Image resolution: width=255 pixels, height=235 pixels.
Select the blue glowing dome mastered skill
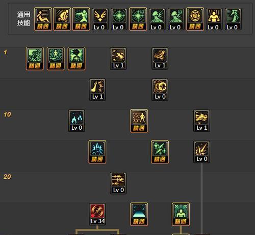click(x=139, y=214)
